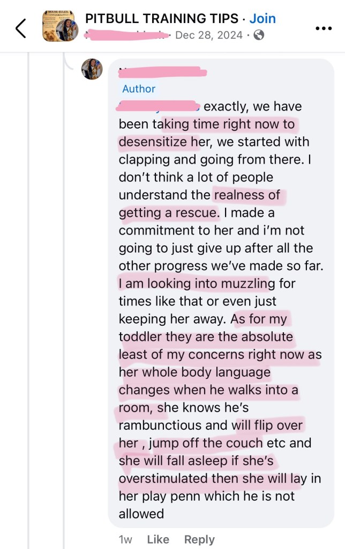The width and height of the screenshot is (345, 549).
Task: Tap the 1w comment timestamp
Action: click(125, 539)
